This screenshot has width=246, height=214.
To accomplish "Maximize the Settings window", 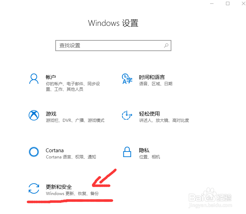I will click(228, 3).
